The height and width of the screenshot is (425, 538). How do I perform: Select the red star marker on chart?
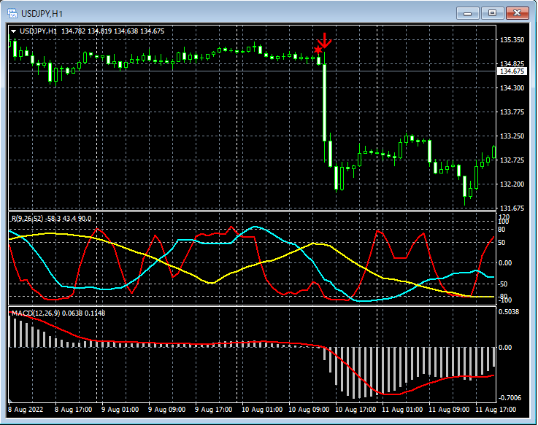318,50
